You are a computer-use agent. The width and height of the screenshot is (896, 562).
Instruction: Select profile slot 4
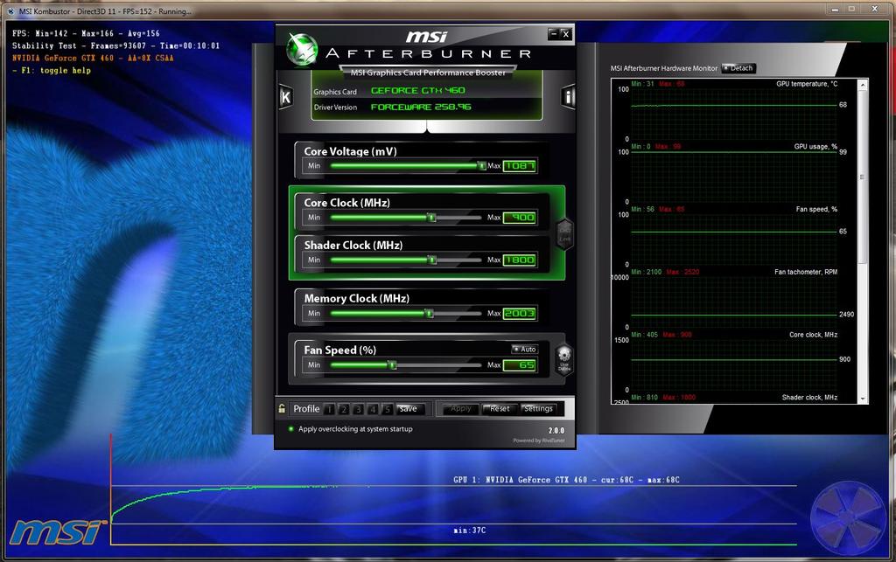tap(373, 409)
